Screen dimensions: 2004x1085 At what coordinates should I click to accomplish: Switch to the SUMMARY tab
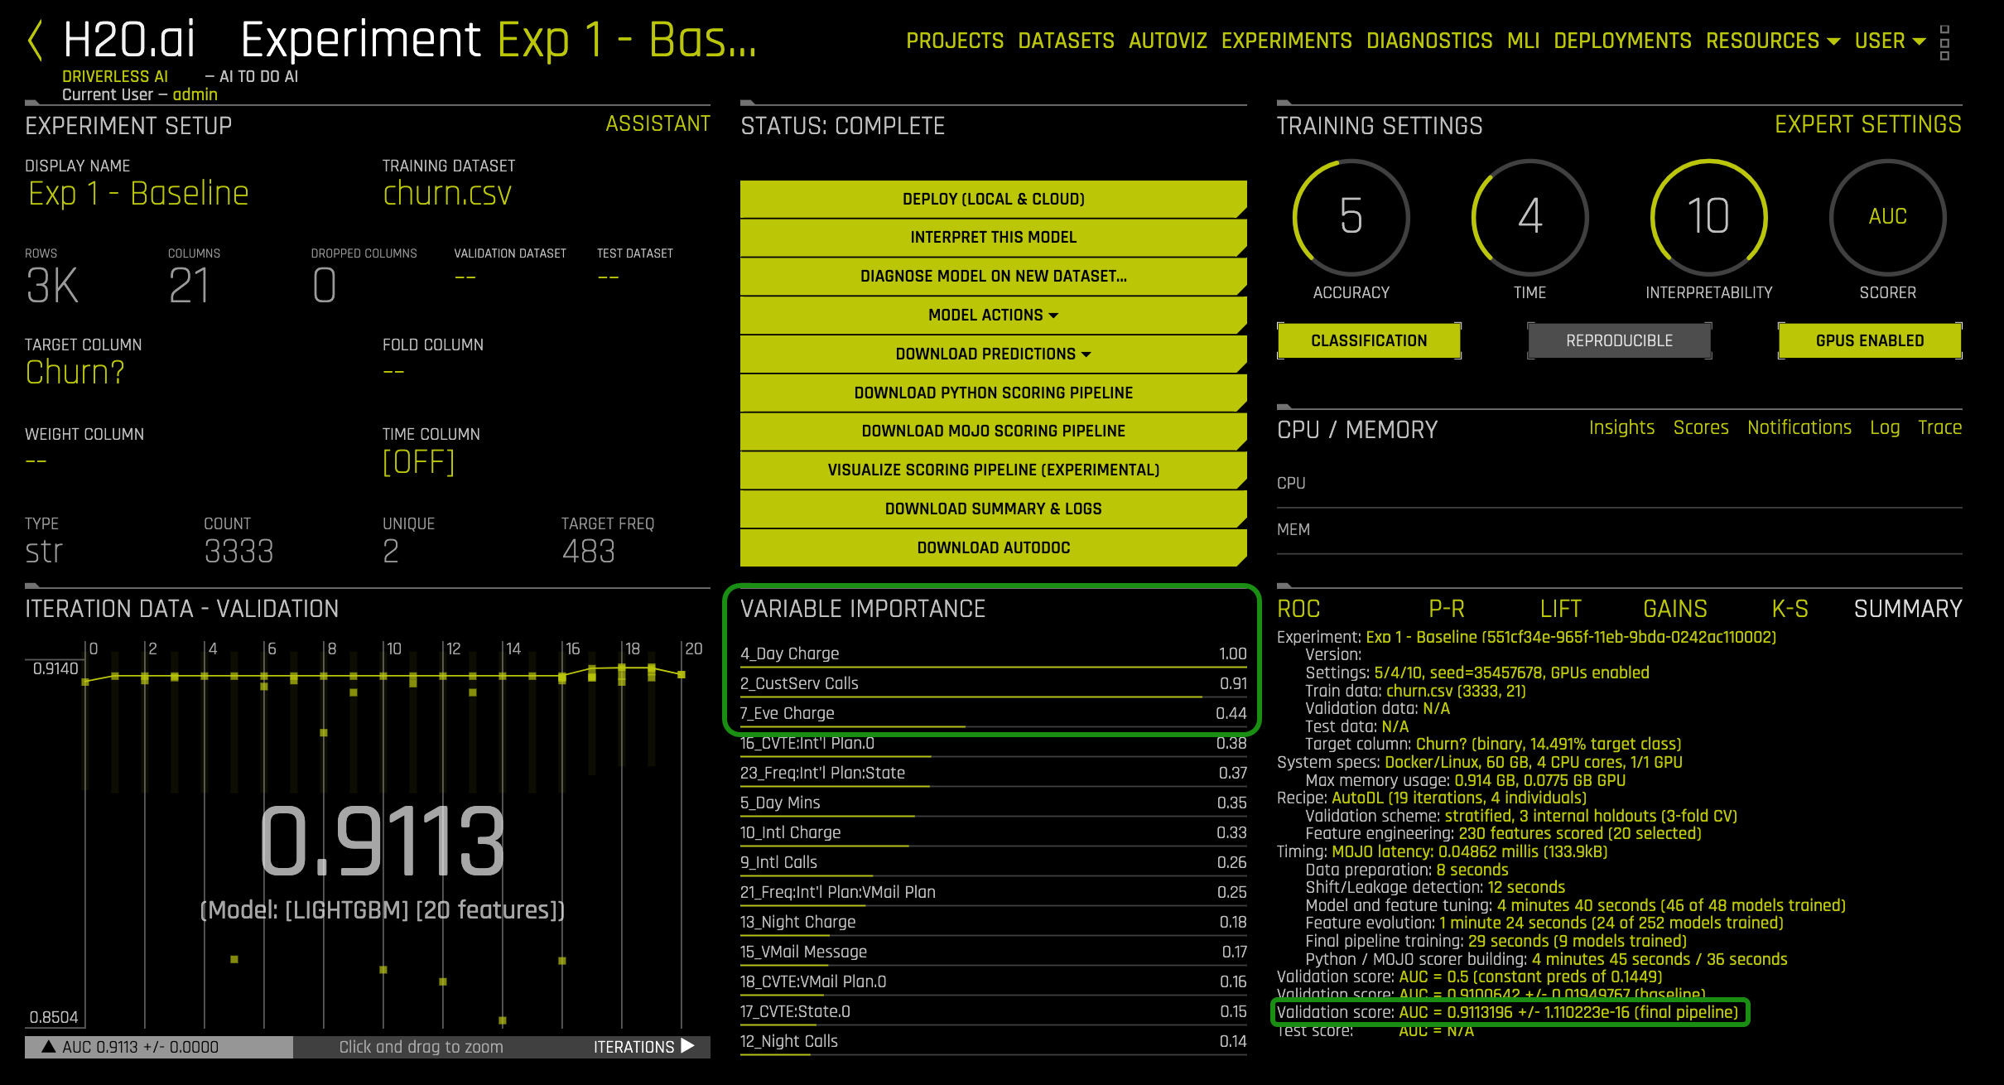click(1908, 609)
